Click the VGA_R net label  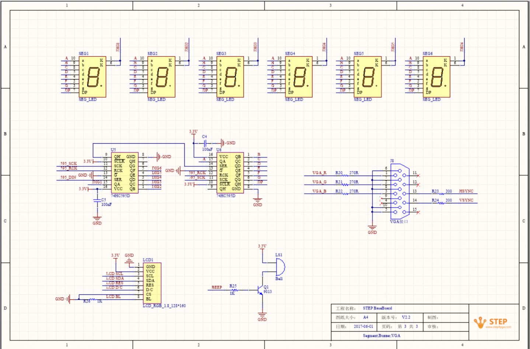tap(319, 172)
